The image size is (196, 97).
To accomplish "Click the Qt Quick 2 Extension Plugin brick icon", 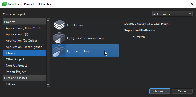I will [59, 38].
